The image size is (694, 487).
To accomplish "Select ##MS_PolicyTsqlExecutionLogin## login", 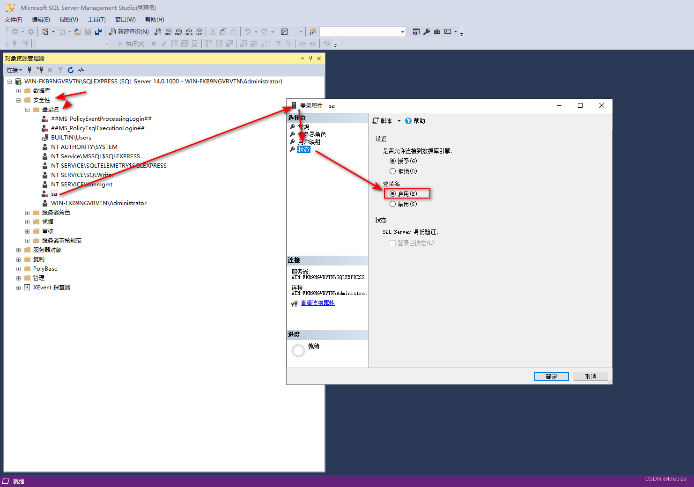I will [98, 128].
